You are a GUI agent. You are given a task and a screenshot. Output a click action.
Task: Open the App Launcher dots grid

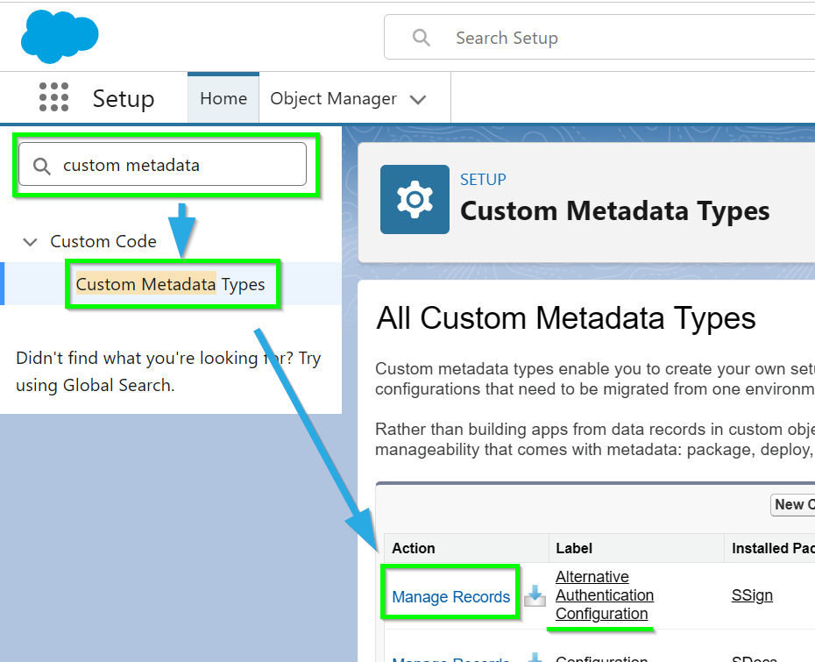(53, 98)
